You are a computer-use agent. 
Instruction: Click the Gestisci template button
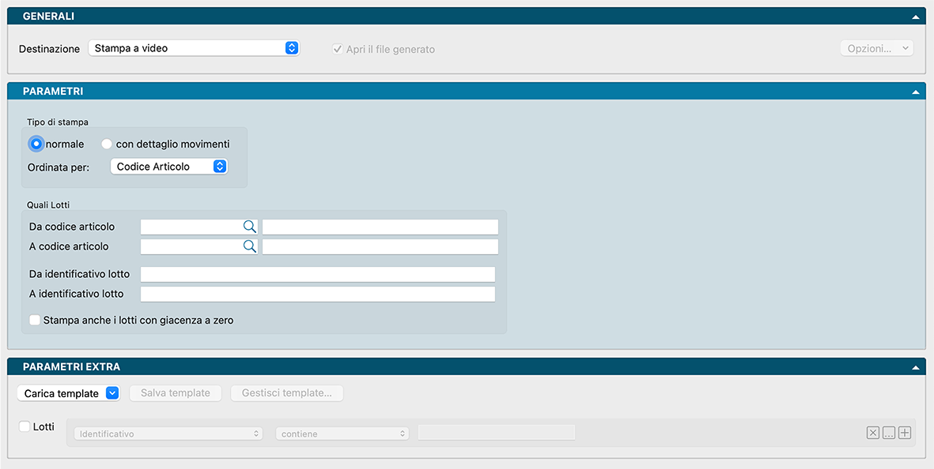click(286, 393)
